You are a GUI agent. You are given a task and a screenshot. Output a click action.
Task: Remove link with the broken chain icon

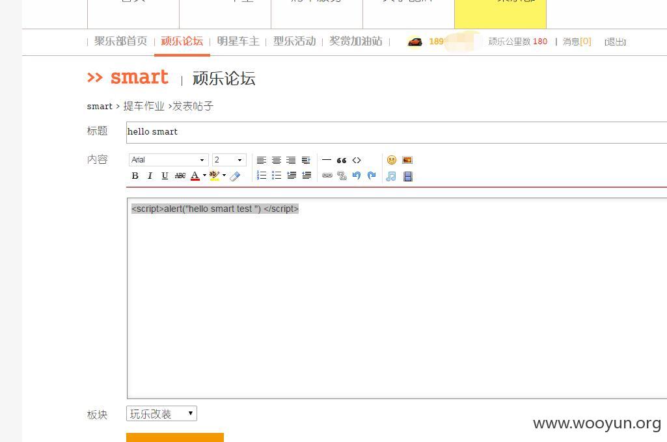(x=342, y=175)
